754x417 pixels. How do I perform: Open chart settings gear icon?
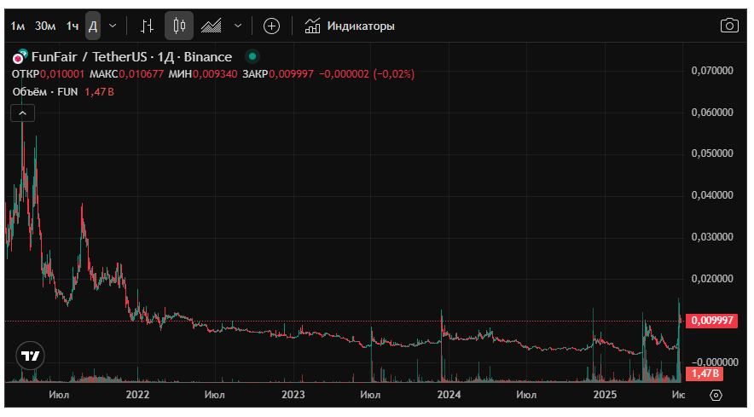tap(716, 396)
